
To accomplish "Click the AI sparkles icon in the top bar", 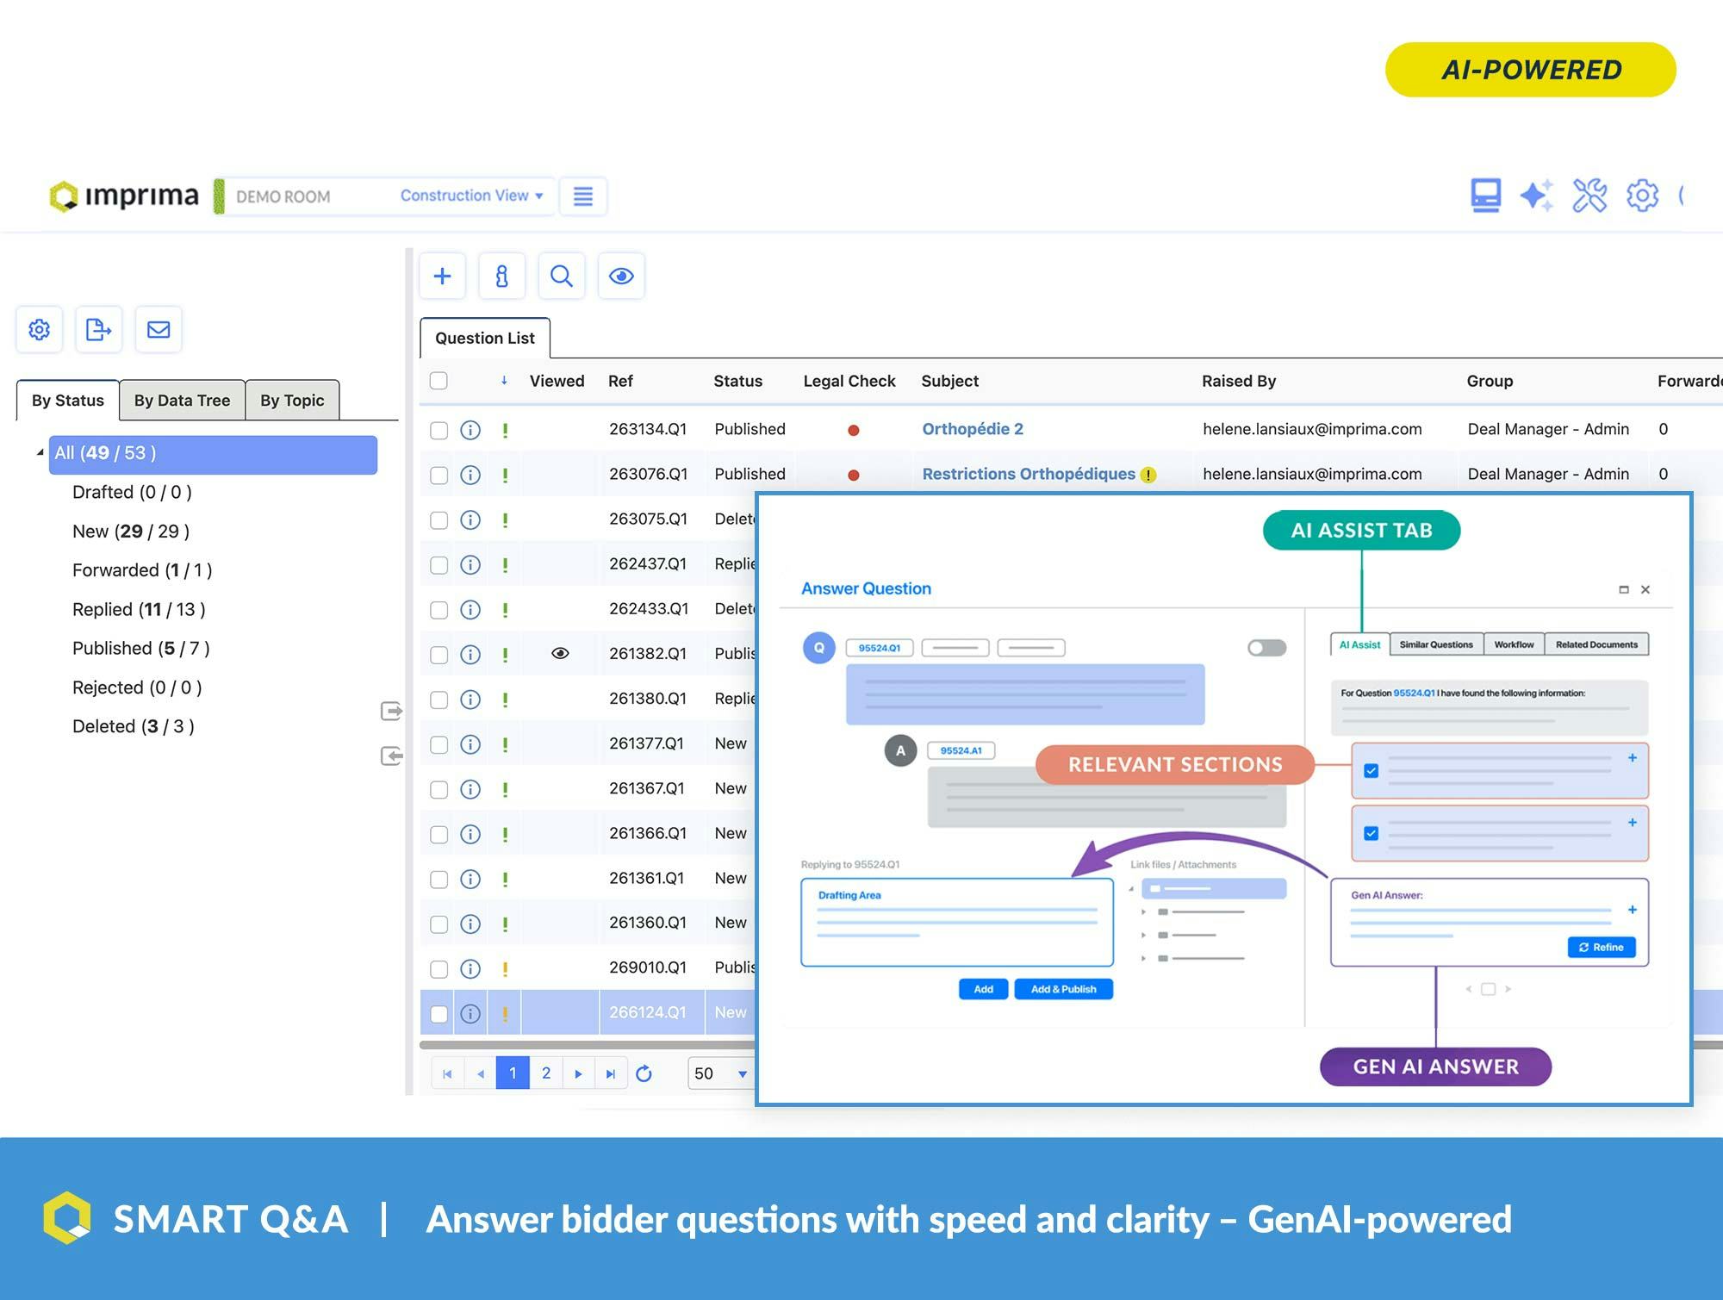I will coord(1538,196).
